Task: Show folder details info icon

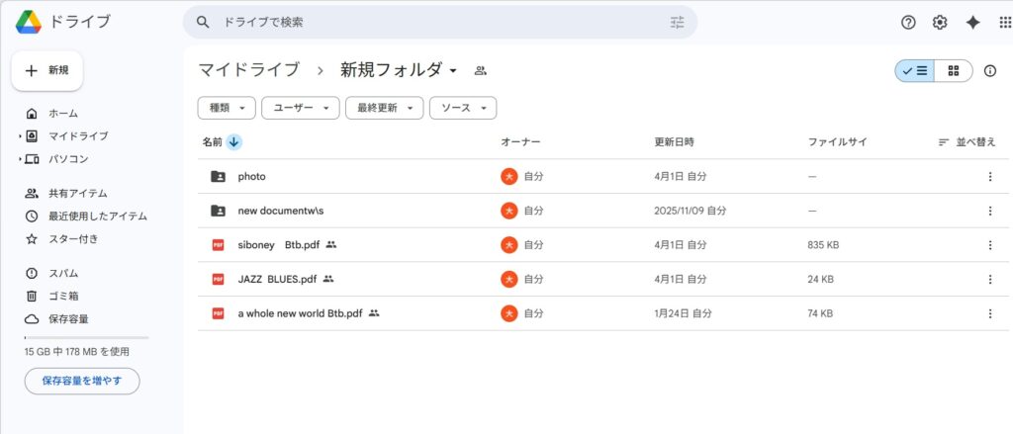Action: pyautogui.click(x=989, y=70)
